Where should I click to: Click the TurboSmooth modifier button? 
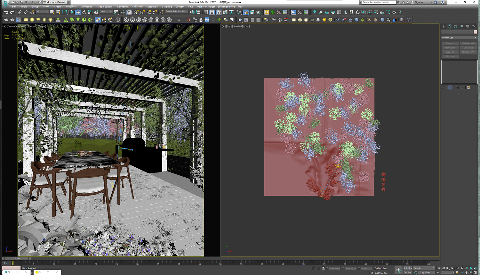point(468,43)
